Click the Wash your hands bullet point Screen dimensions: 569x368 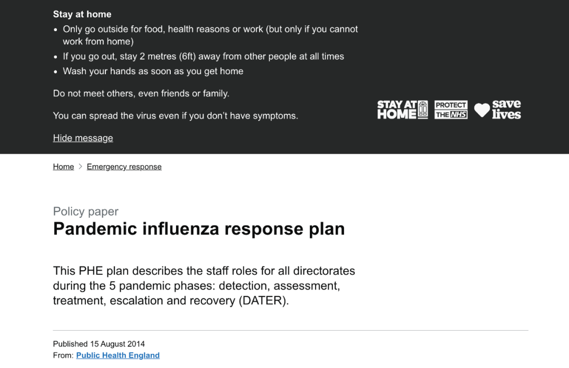[153, 71]
